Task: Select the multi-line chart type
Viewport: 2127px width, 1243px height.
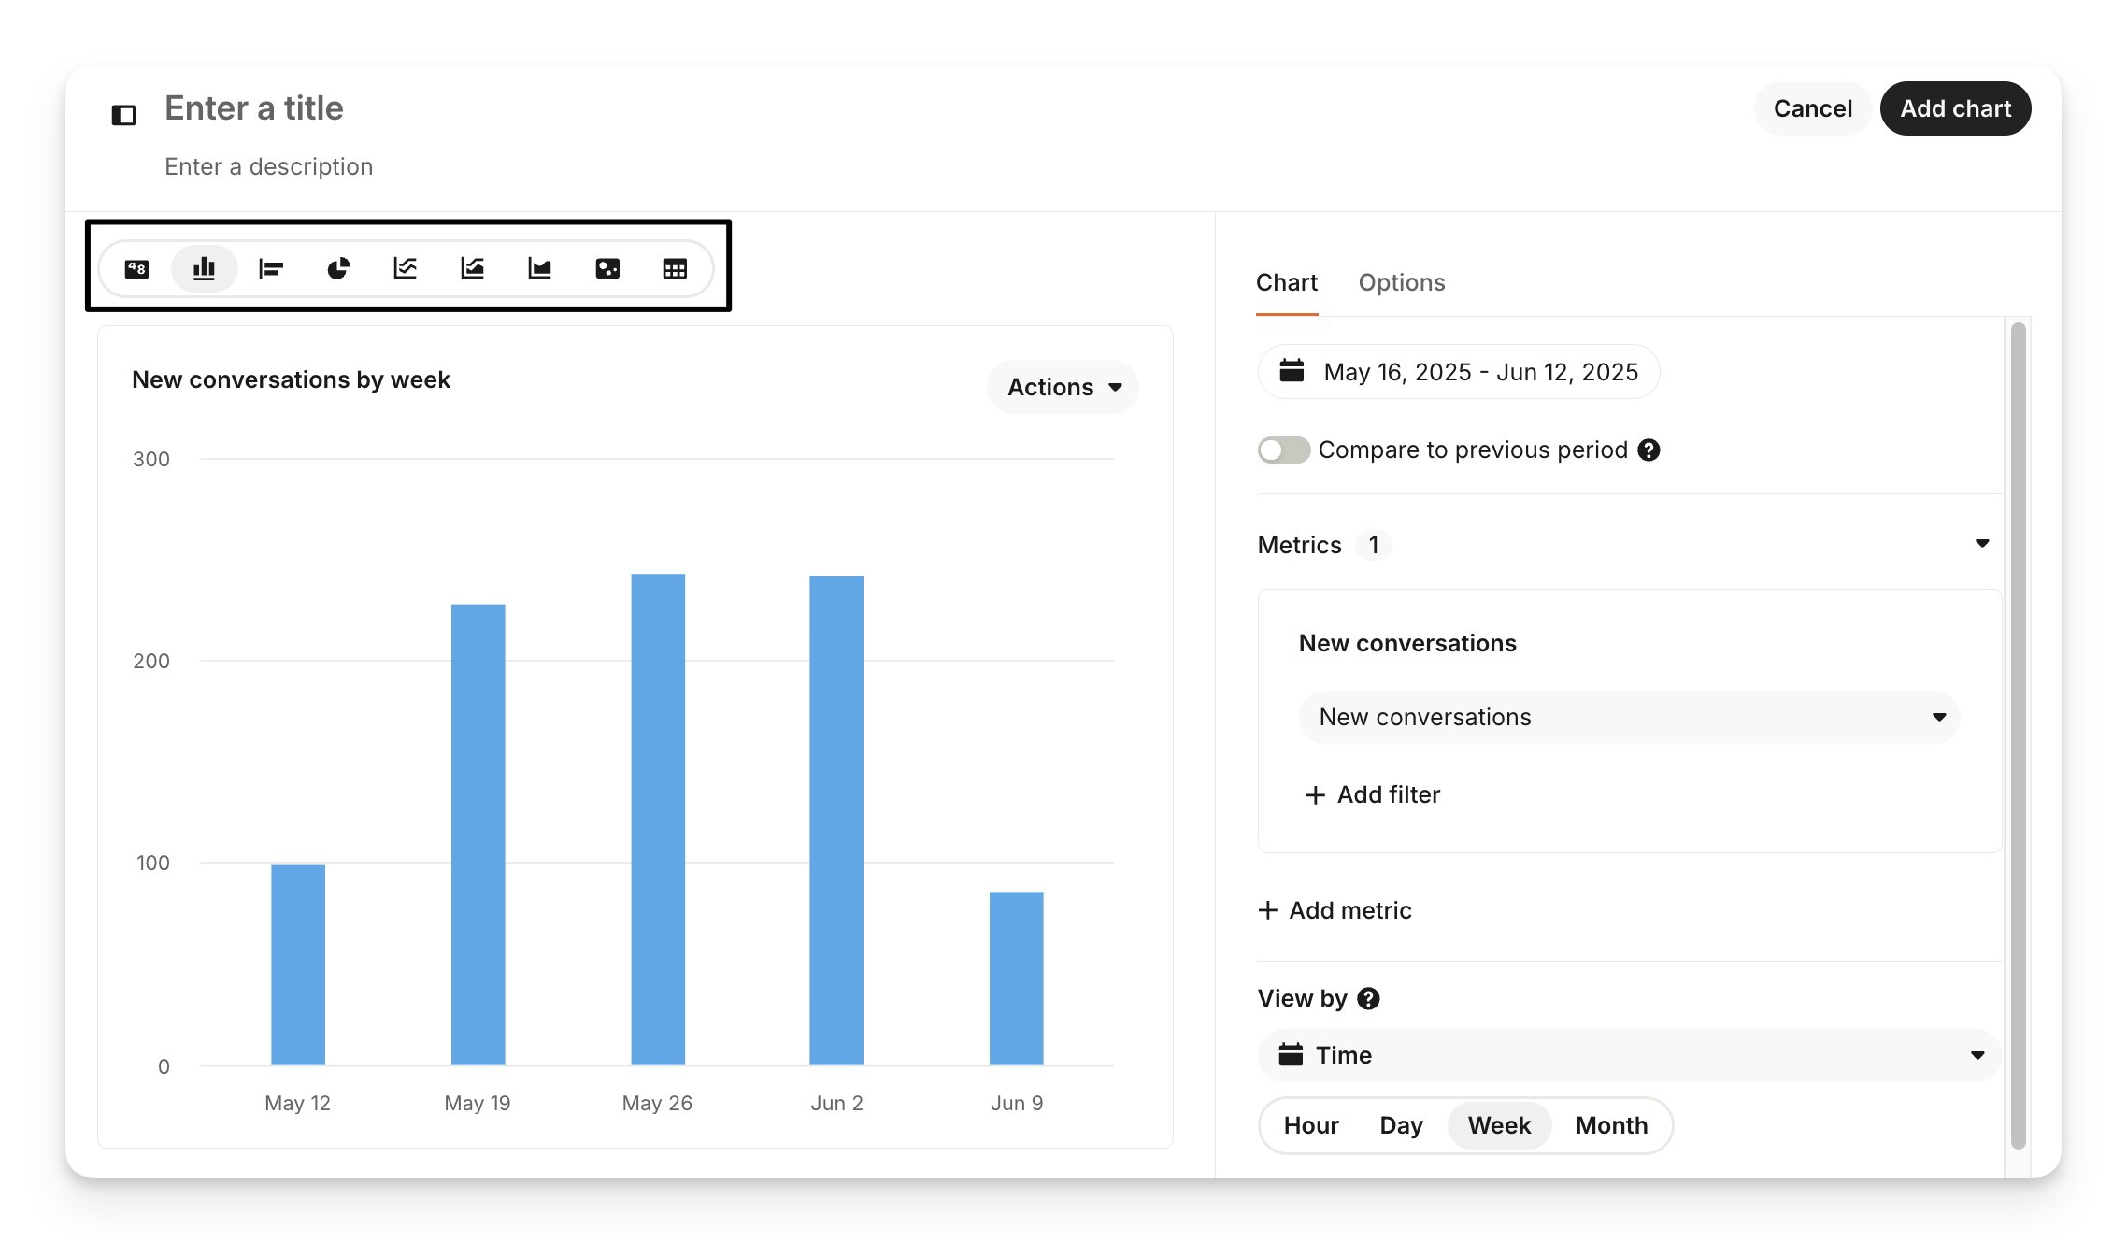Action: tap(406, 269)
